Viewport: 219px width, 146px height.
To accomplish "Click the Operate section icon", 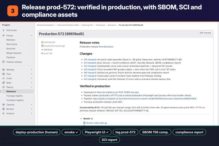I will [x=4, y=104].
